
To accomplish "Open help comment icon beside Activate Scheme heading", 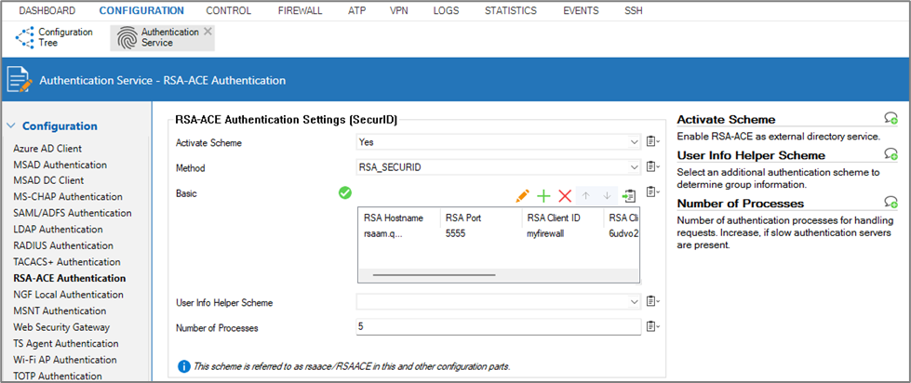I will pyautogui.click(x=891, y=119).
